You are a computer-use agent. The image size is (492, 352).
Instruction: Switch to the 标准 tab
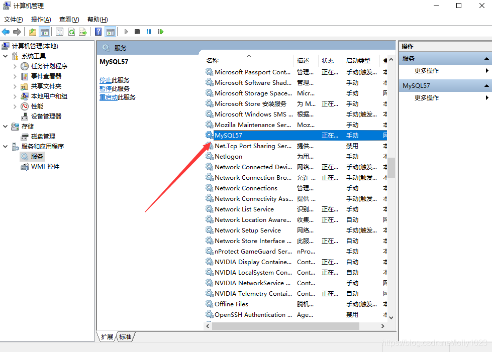[x=125, y=336]
